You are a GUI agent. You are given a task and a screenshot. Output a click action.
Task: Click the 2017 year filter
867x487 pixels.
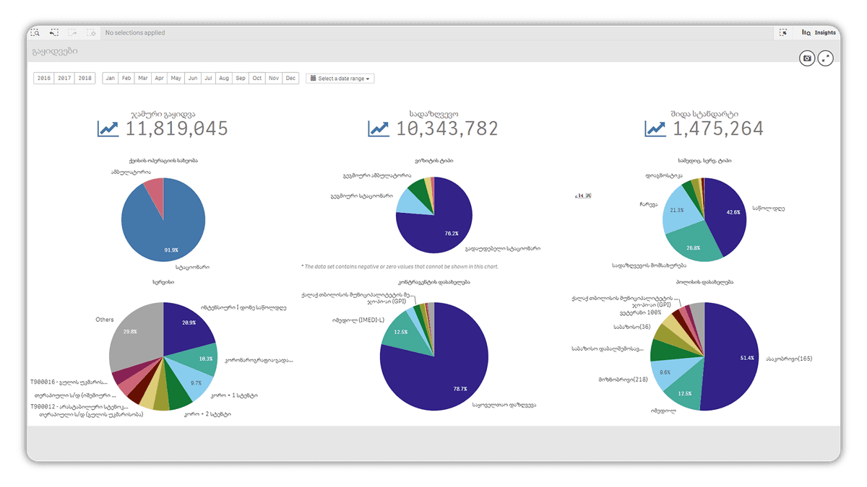coord(64,78)
